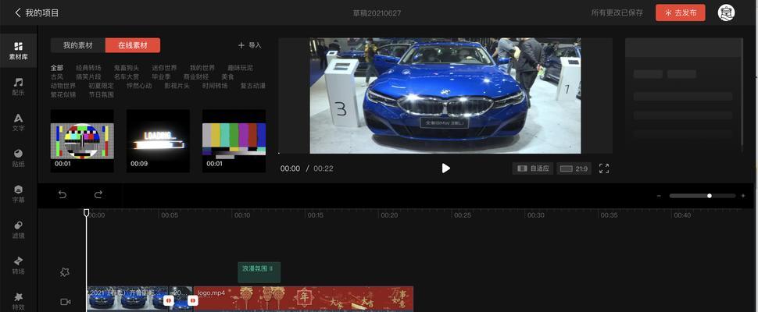Viewport: 758px width, 312px height.
Task: Click the 导入 import button
Action: tap(249, 45)
